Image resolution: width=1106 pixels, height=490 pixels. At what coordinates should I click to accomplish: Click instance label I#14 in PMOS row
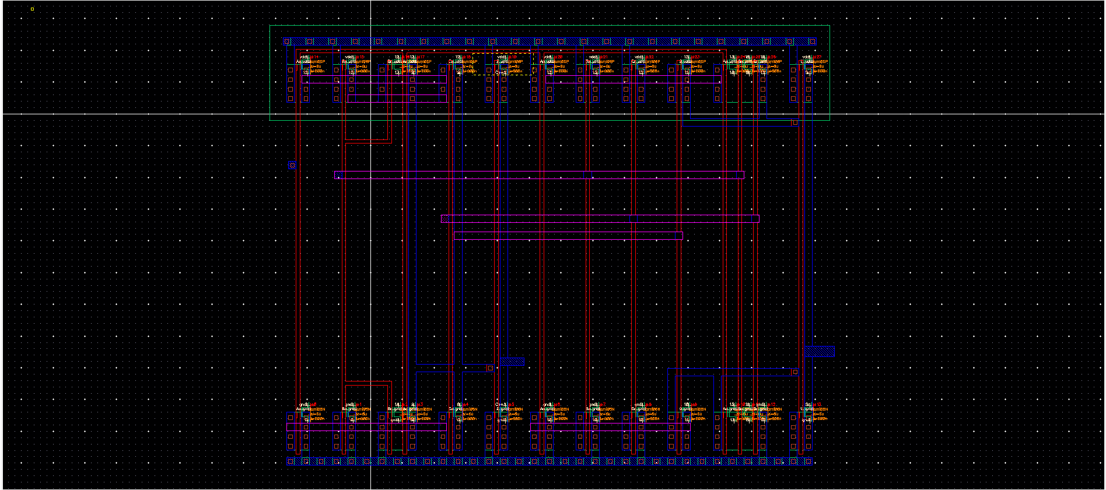click(314, 57)
